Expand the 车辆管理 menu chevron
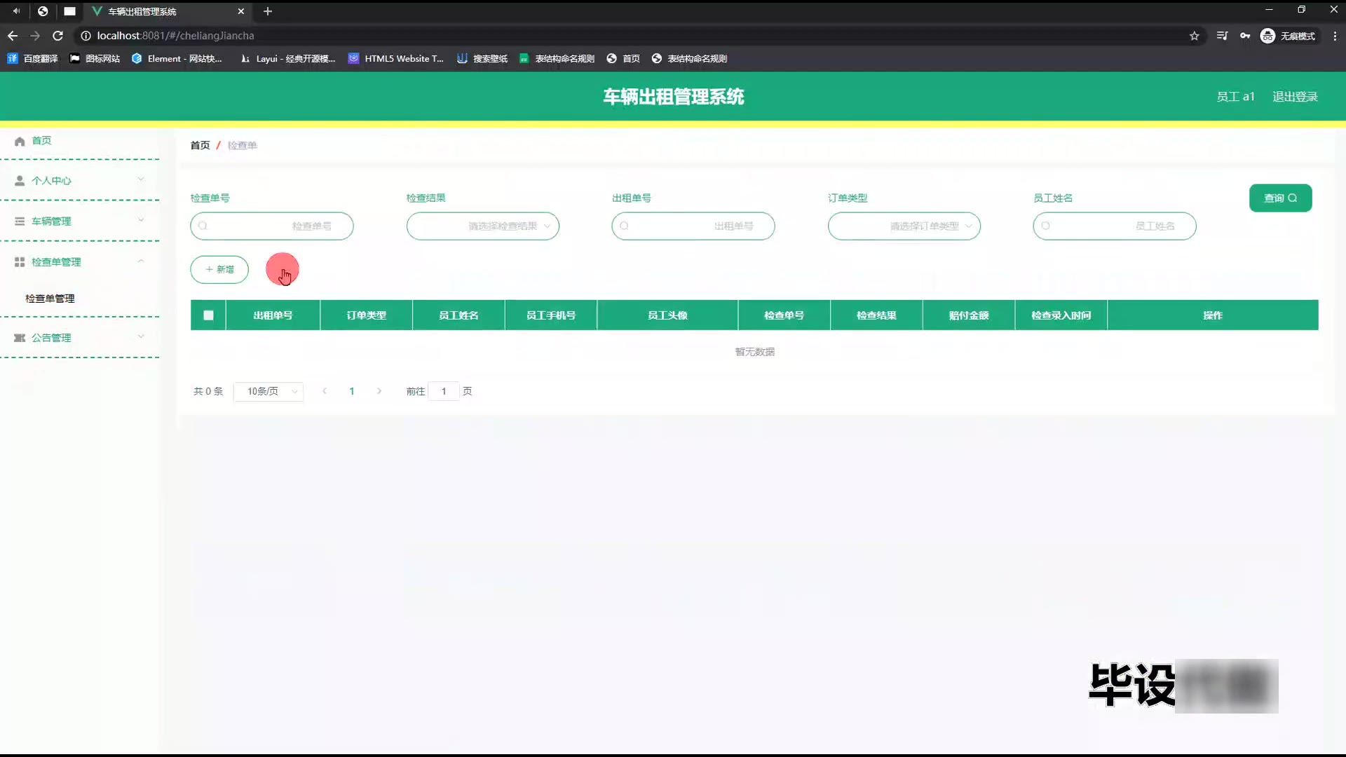The width and height of the screenshot is (1346, 757). [141, 220]
